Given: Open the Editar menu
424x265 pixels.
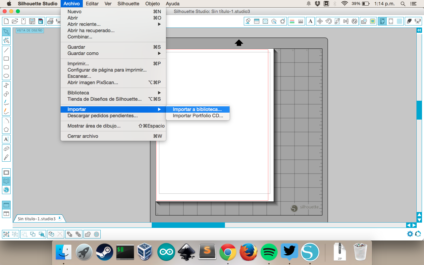Looking at the screenshot, I should (92, 4).
